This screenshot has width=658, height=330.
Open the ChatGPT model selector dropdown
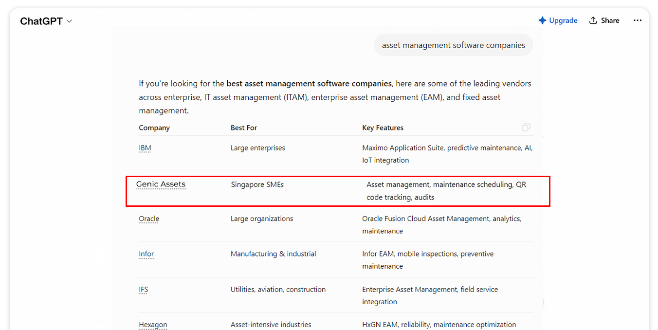pyautogui.click(x=46, y=21)
